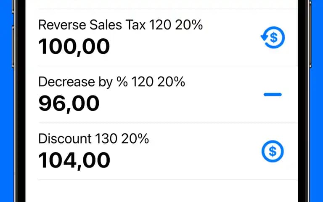Tap the partially visible row above Reverse Sales Tax
The image size is (323, 202).
click(x=161, y=4)
